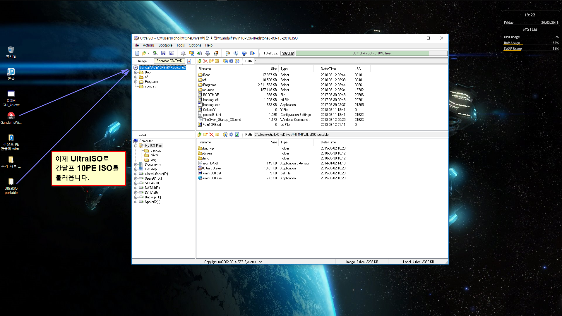Click the blue question mark Help icon

click(244, 53)
